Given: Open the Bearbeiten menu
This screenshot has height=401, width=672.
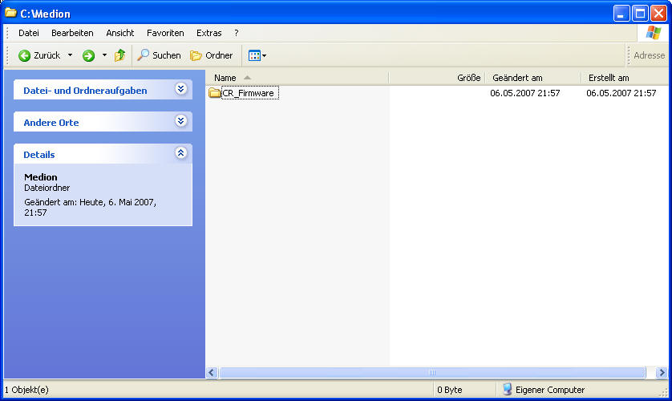Looking at the screenshot, I should pos(72,33).
